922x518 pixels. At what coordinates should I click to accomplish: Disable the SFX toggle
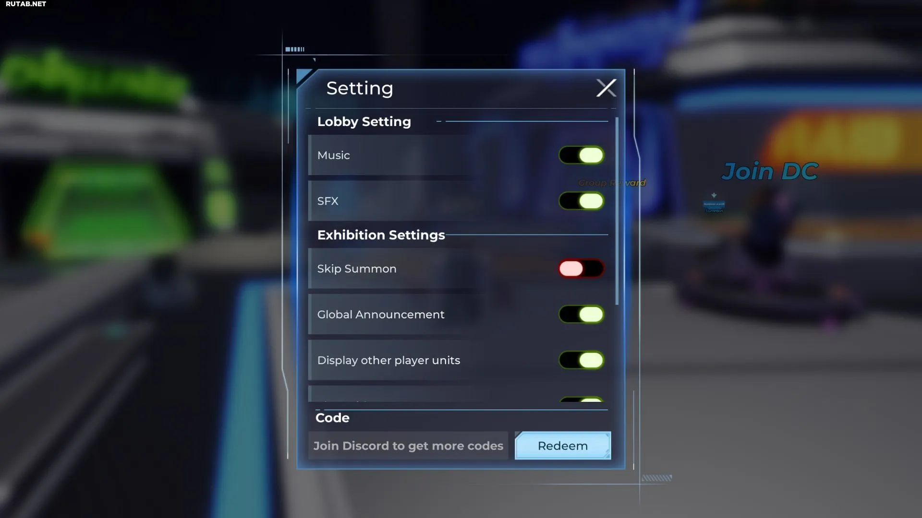581,201
